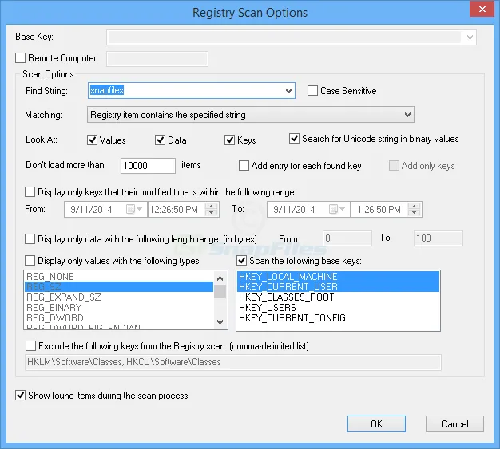Viewport: 500px width, 449px height.
Task: Uncheck the Data look-at option
Action: click(x=160, y=140)
